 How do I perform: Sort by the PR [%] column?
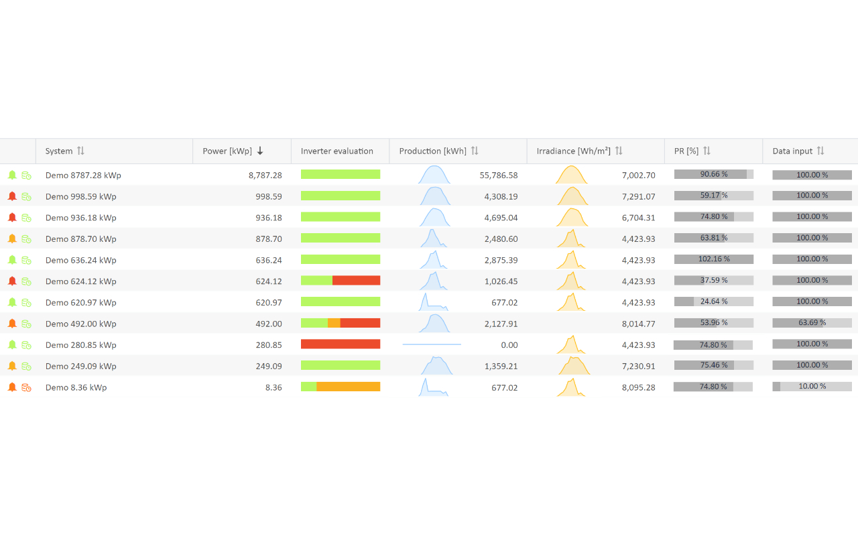tap(707, 151)
